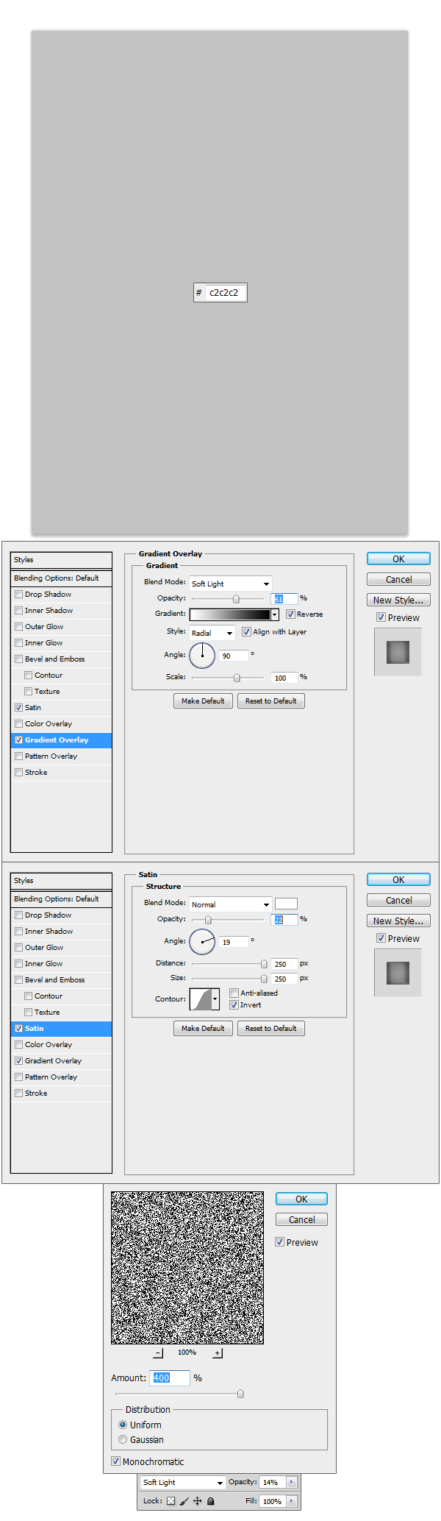Select Pattern Overlay in the Gradient Overlay dialog list
Screen dimensions: 441x1521
[x=51, y=756]
